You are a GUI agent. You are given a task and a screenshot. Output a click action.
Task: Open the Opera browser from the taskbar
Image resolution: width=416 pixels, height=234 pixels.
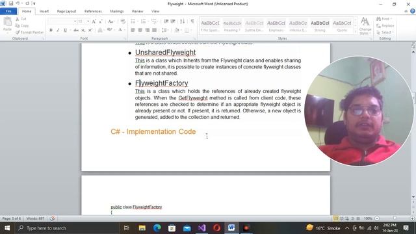[x=216, y=228]
